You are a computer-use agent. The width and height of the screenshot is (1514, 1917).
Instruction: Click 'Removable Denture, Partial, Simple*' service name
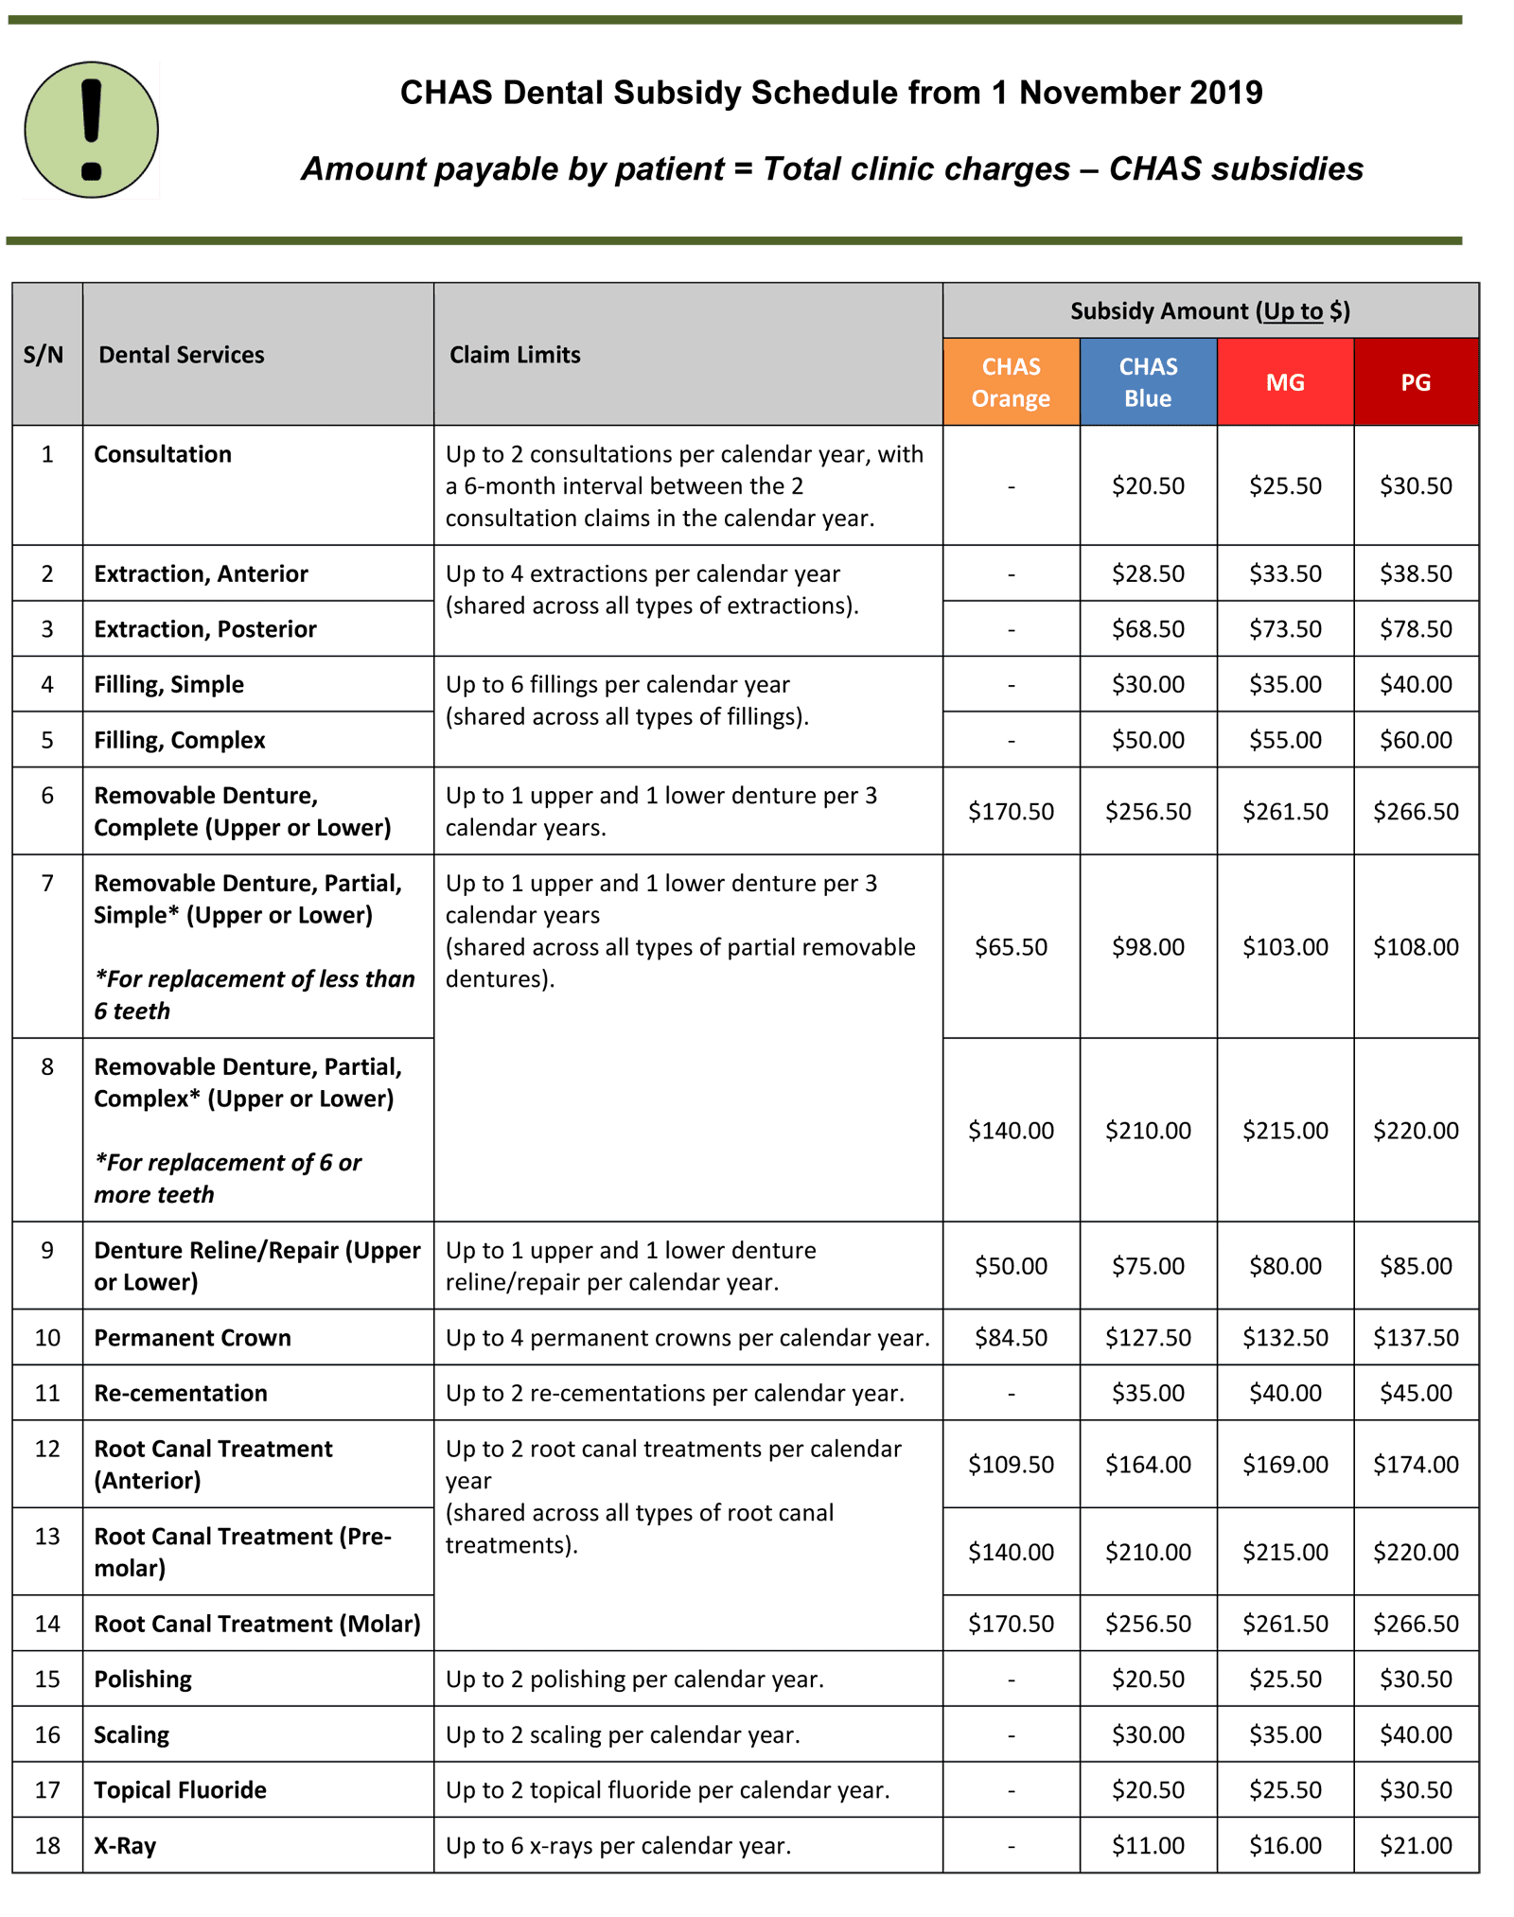(248, 899)
